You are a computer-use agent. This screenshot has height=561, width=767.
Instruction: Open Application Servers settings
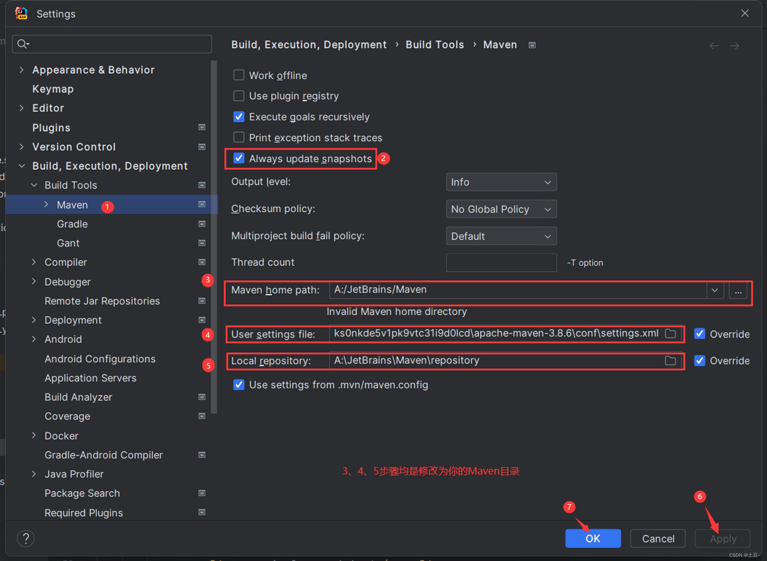(91, 378)
